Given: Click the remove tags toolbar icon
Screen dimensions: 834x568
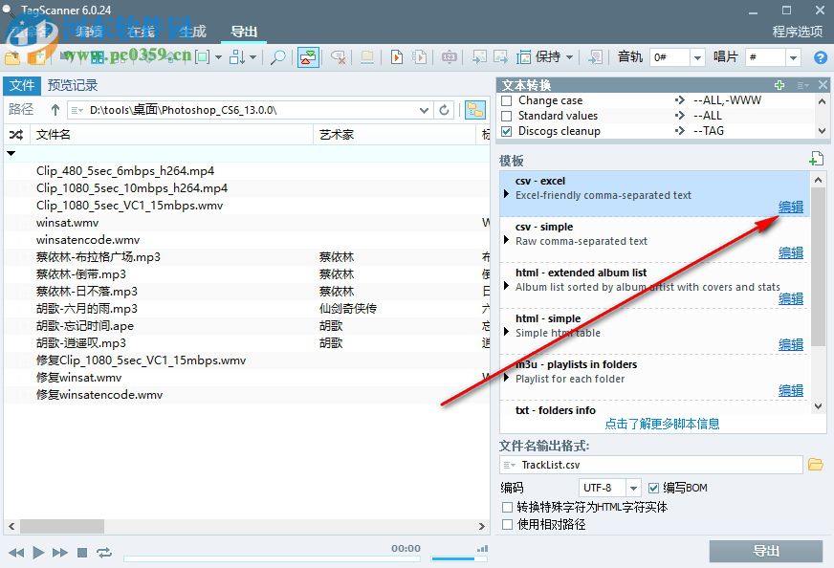Looking at the screenshot, I should click(339, 57).
